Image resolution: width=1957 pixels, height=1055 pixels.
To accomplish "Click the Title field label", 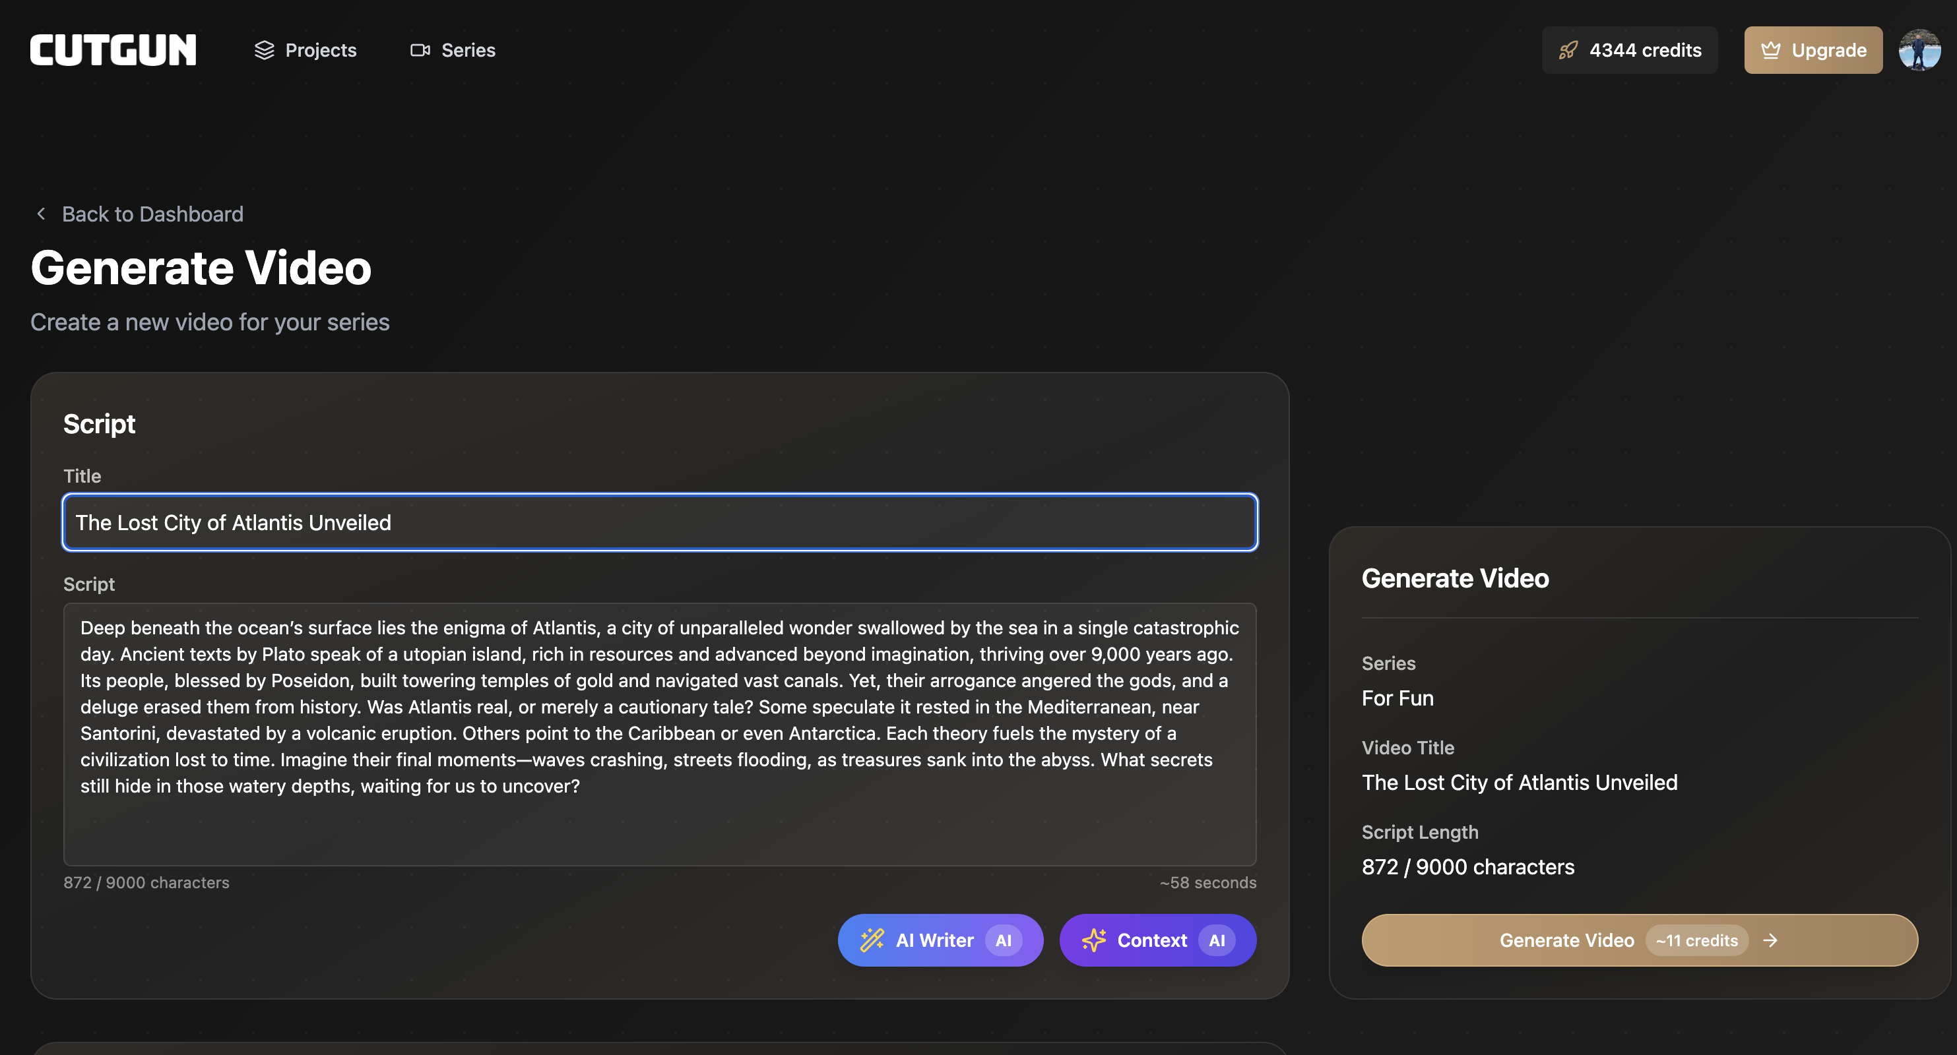I will coord(82,476).
